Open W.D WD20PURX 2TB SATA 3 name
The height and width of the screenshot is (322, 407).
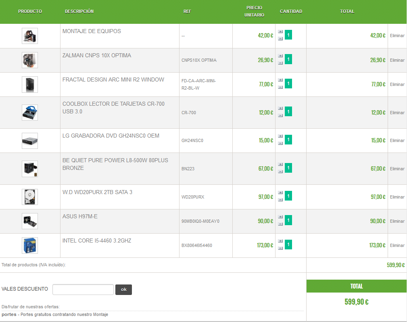point(97,192)
